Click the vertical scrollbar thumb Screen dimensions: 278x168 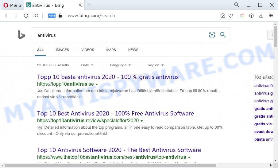pos(275,36)
